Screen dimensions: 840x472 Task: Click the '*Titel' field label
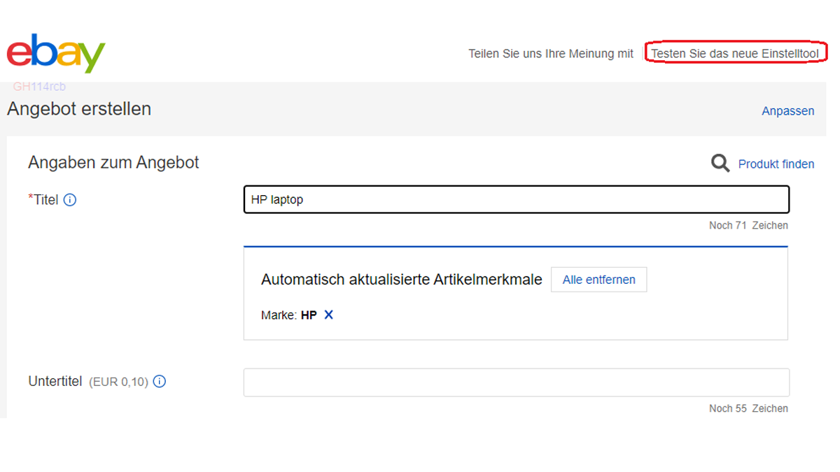(43, 200)
